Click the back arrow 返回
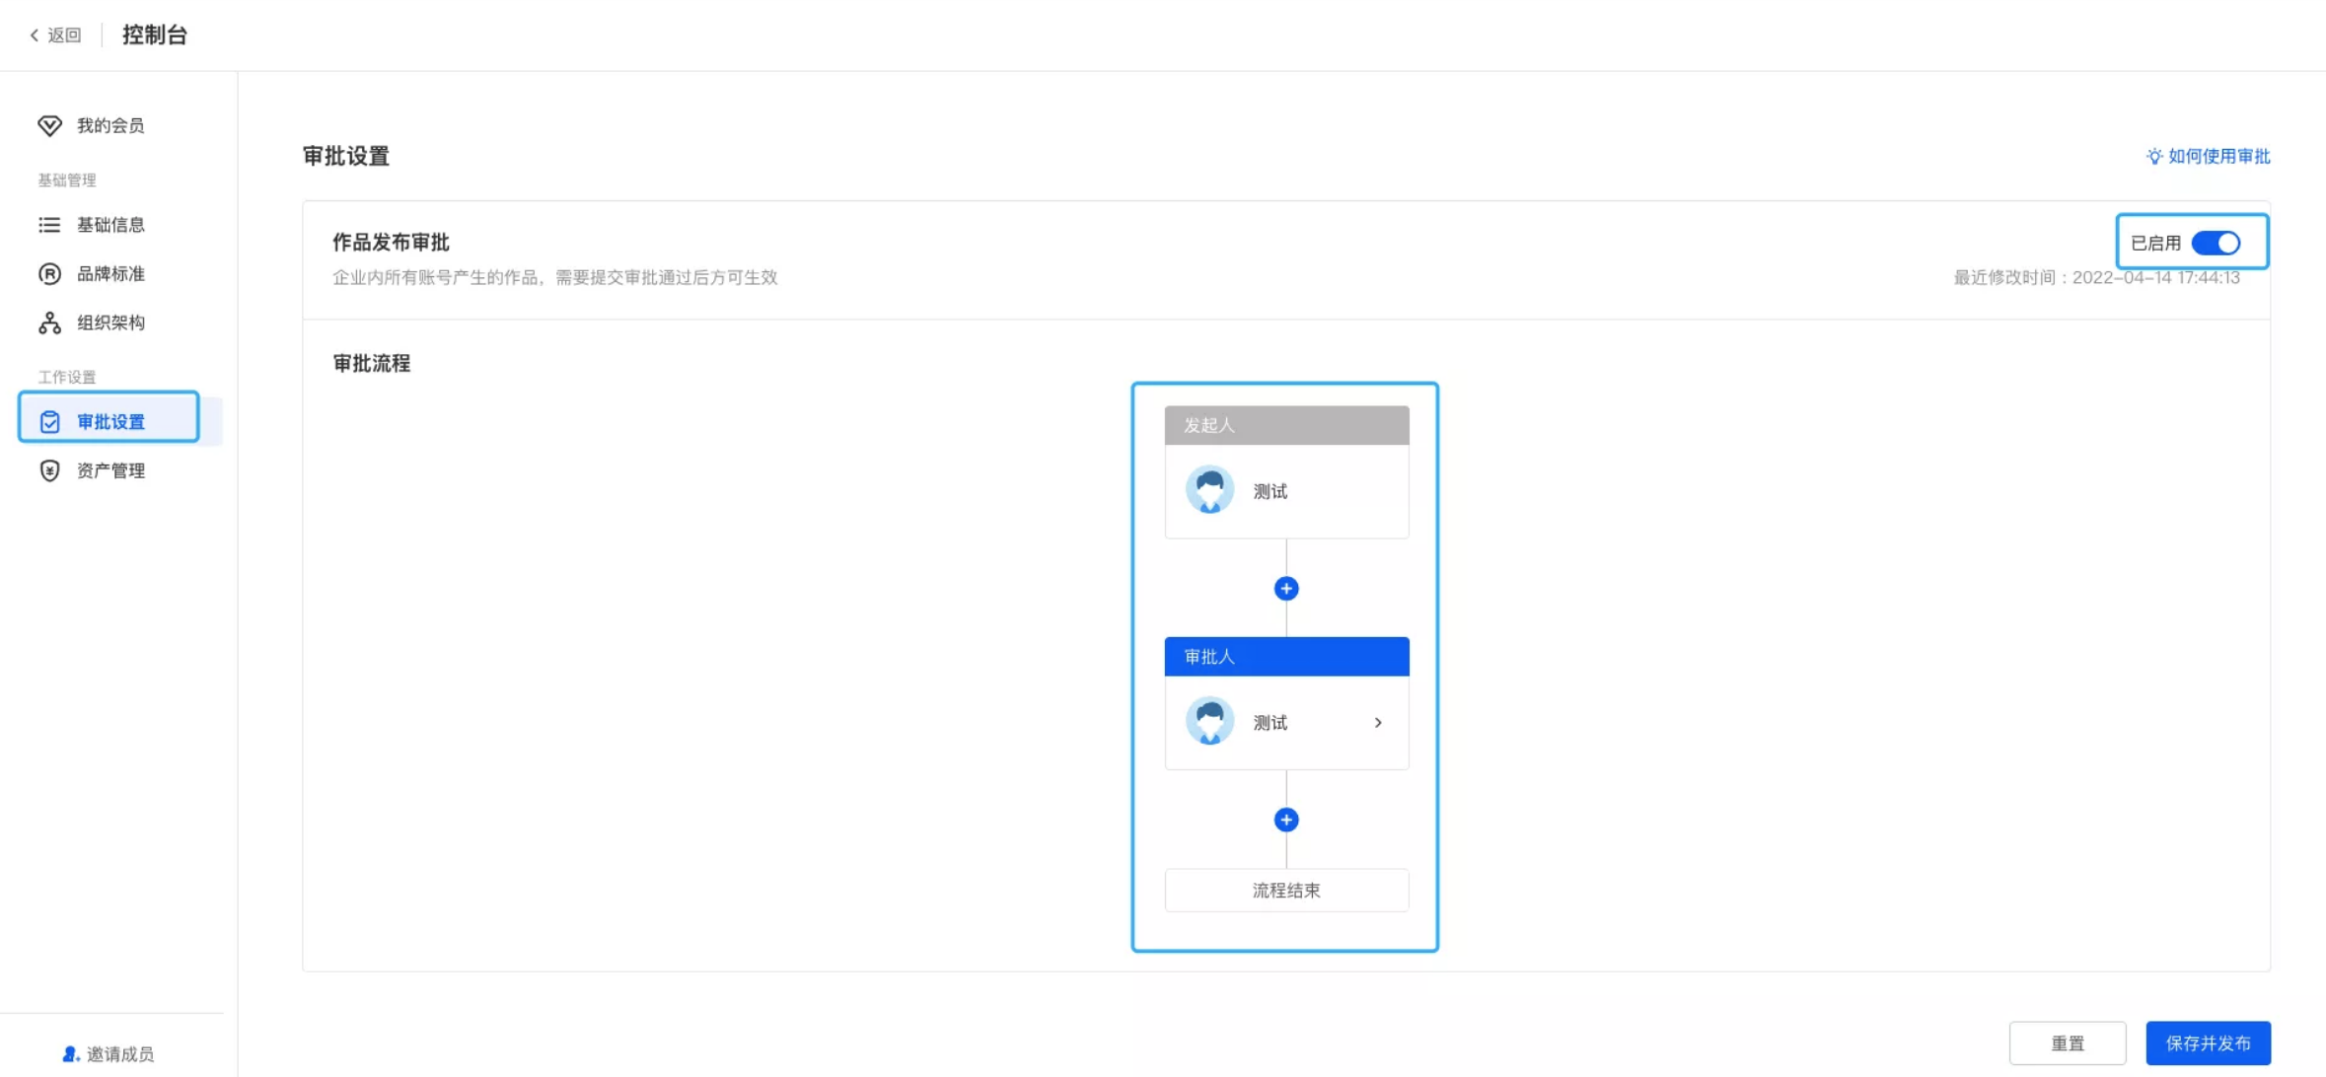Viewport: 2326px width, 1077px height. point(55,36)
